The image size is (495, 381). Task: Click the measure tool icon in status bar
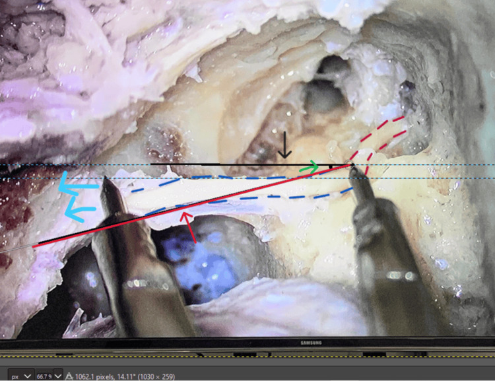(x=70, y=375)
